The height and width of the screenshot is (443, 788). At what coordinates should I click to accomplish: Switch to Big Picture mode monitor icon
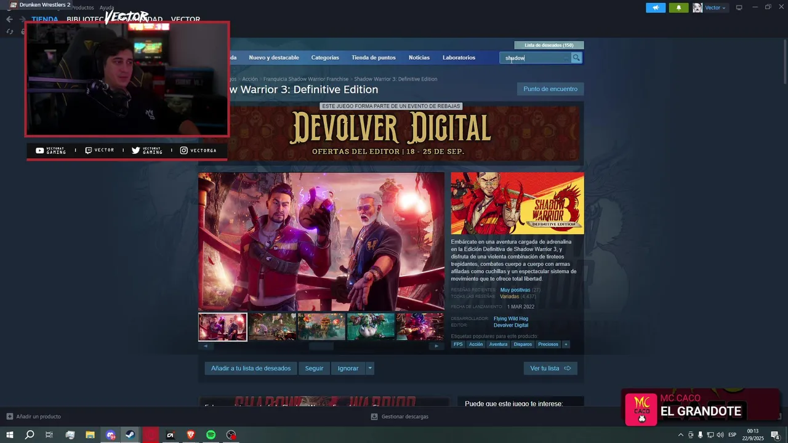pos(739,7)
